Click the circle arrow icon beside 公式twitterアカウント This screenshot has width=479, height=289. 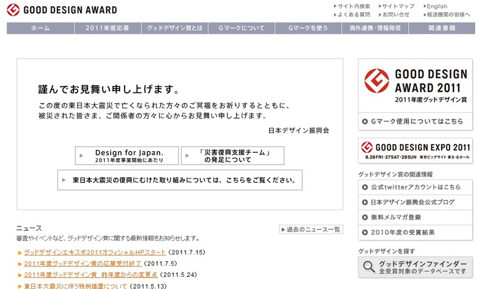(365, 187)
